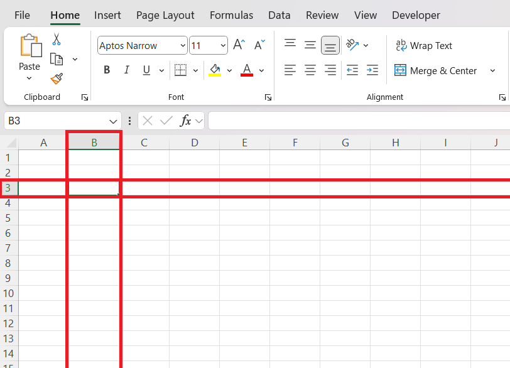Click the Cut scissors icon
510x368 pixels.
[x=57, y=40]
